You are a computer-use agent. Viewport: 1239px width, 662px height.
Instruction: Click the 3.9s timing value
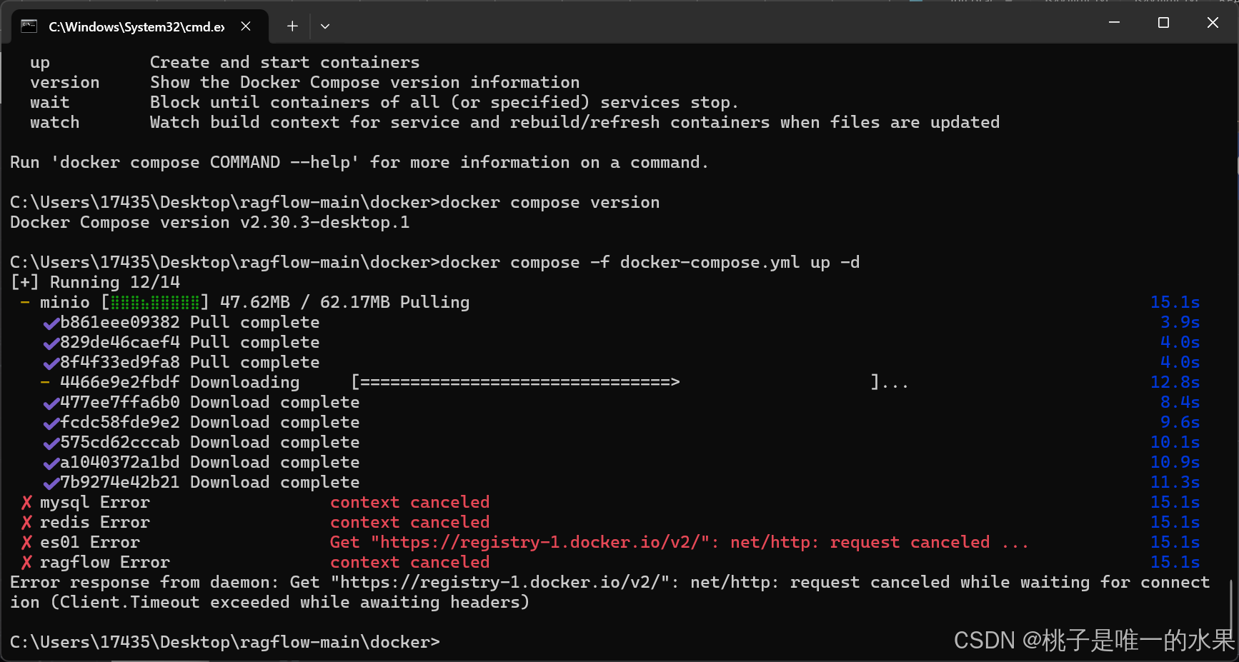pyautogui.click(x=1180, y=323)
